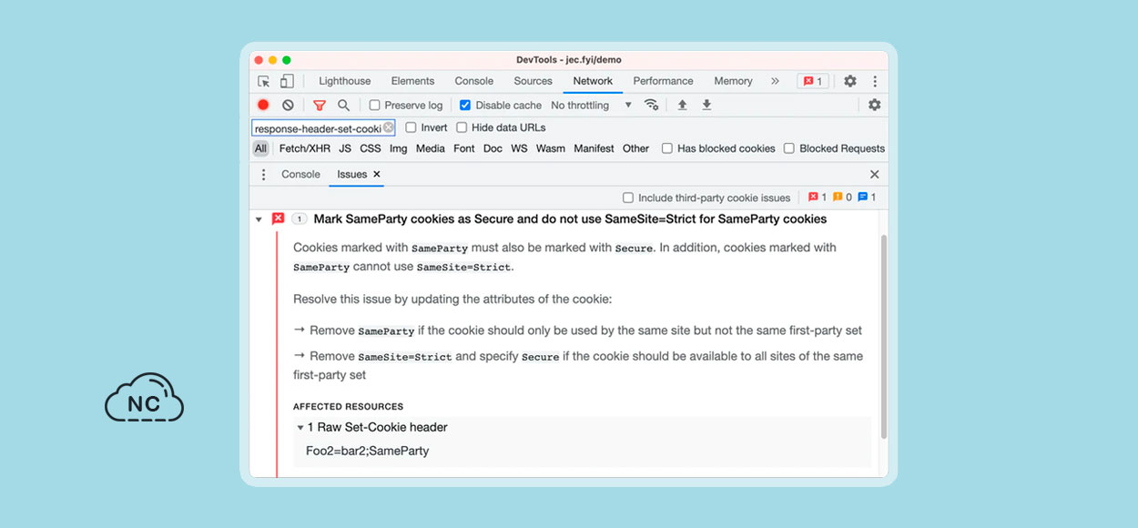This screenshot has height=528, width=1138.
Task: Open DevTools settings gear in tab bar
Action: click(850, 81)
